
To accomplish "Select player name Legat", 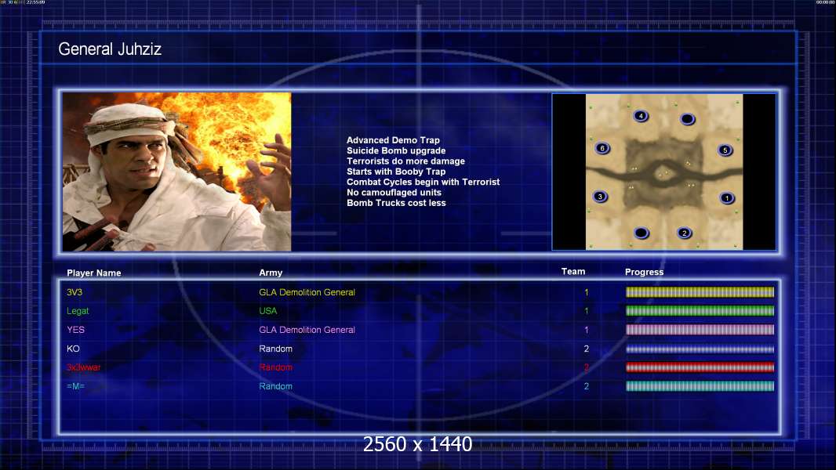I will 78,311.
